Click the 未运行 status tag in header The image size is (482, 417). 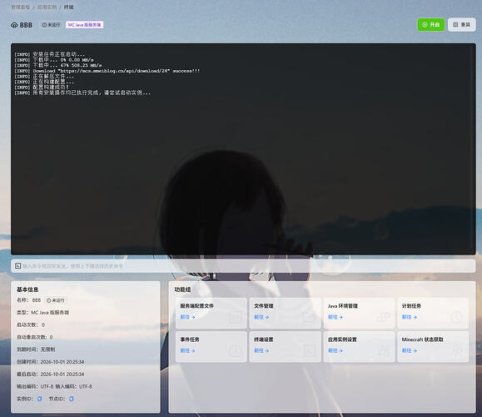pos(52,25)
